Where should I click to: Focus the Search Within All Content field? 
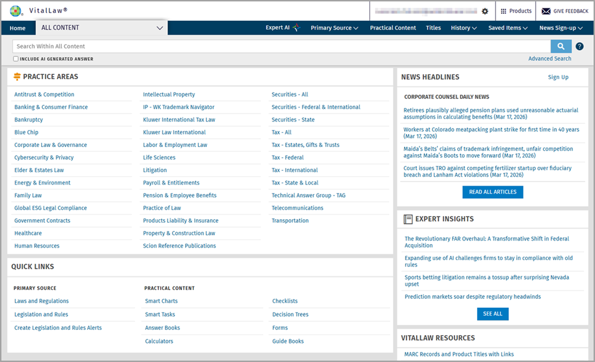pos(281,46)
